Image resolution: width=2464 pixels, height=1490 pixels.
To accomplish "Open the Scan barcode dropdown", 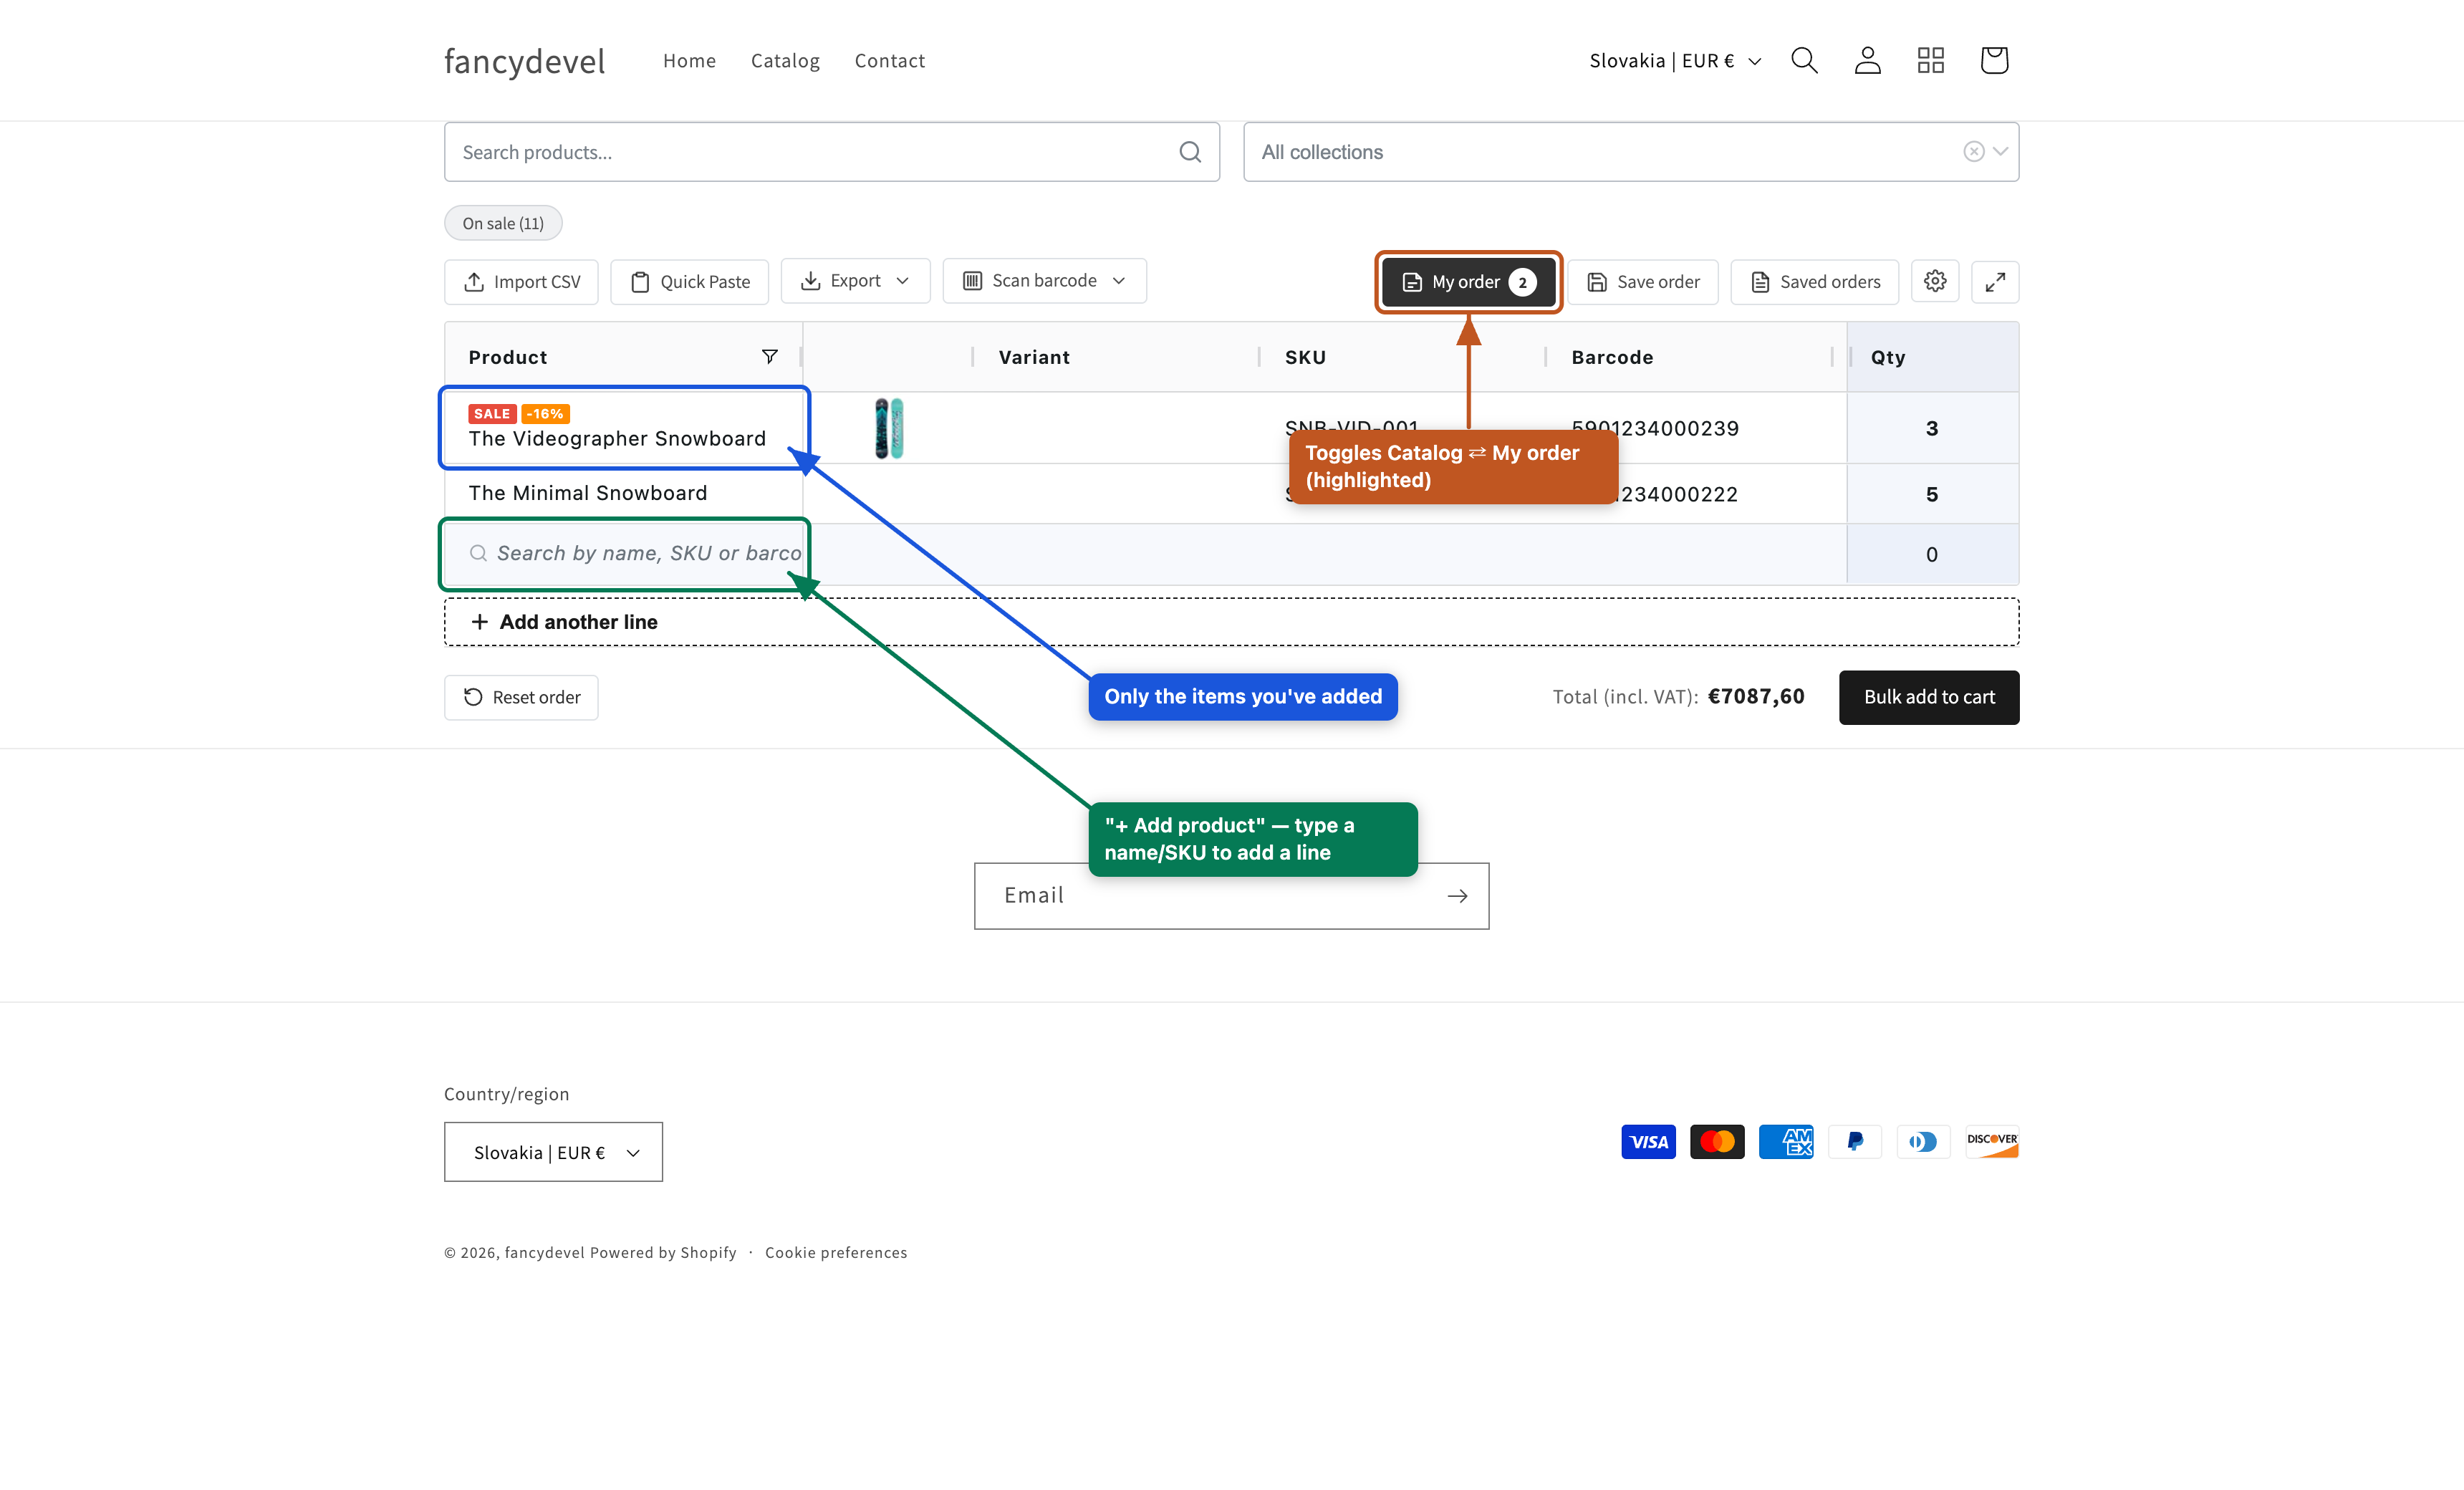I will (x=1044, y=281).
